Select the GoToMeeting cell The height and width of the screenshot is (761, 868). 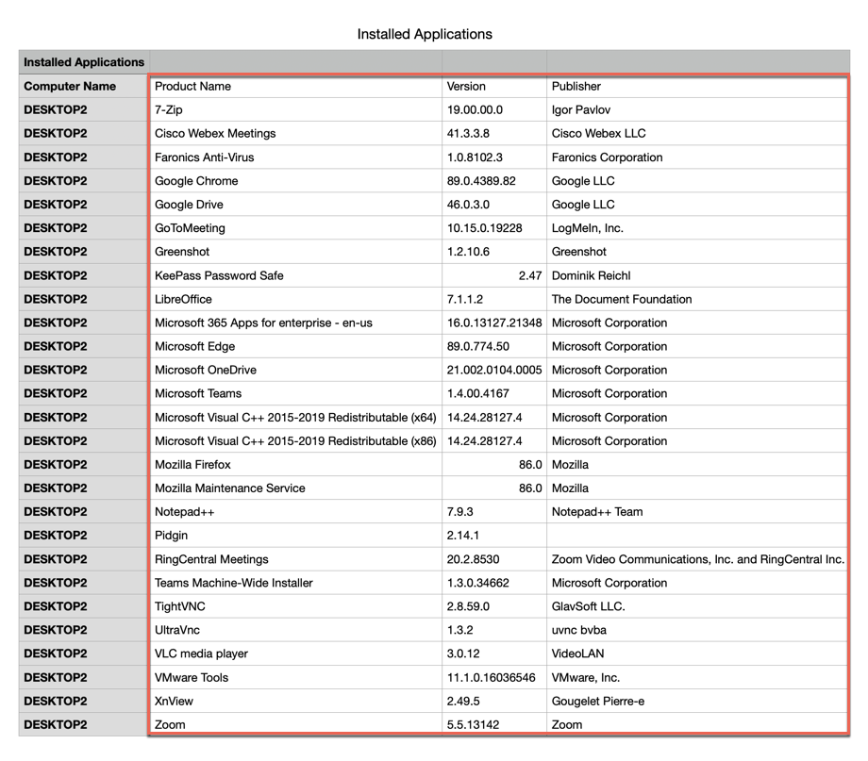[x=295, y=228]
